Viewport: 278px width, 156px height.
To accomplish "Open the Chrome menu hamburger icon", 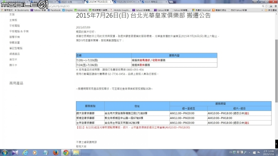I will click(x=276, y=6).
